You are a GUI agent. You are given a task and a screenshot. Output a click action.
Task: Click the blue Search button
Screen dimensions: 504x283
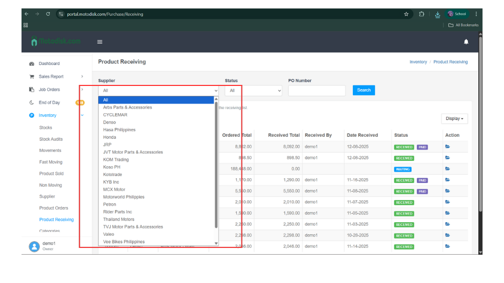pos(364,90)
